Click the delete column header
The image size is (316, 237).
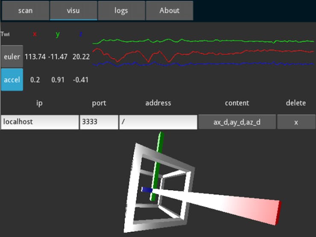(296, 103)
